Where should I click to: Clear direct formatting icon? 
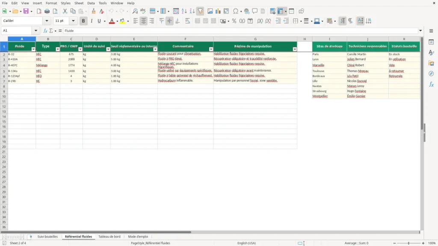[102, 11]
